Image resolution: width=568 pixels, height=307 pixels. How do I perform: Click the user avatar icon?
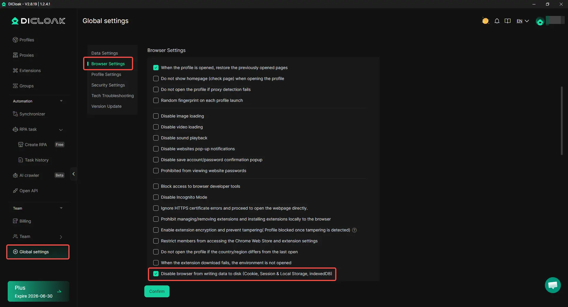click(x=540, y=21)
